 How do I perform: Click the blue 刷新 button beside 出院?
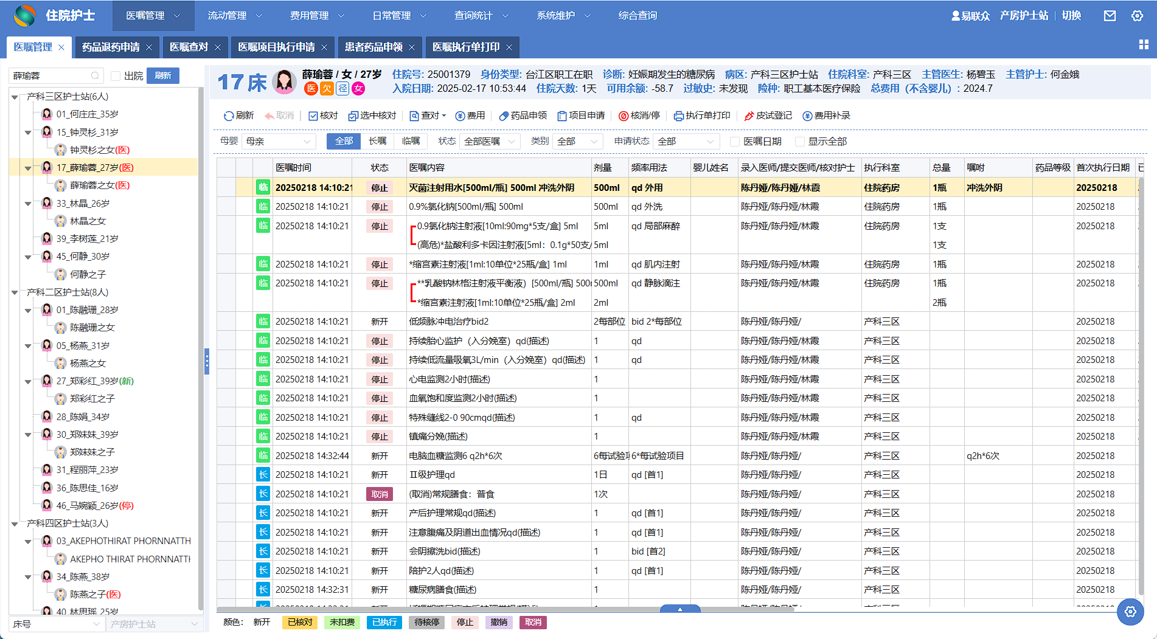click(163, 76)
